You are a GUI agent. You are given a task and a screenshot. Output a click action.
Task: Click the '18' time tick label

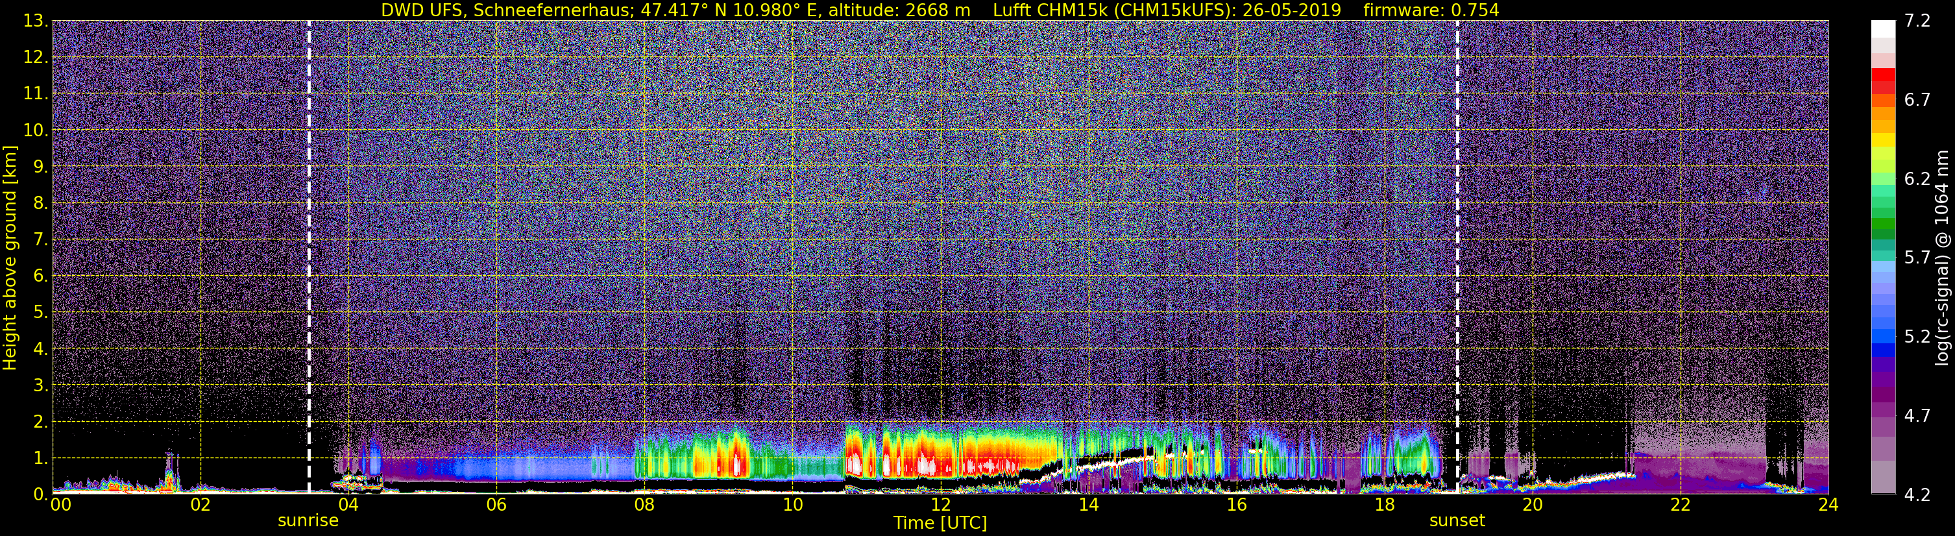pyautogui.click(x=1384, y=505)
